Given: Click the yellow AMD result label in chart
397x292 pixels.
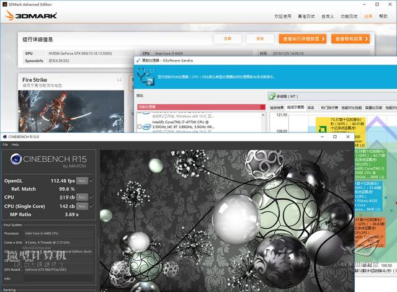Looking at the screenshot, I should coord(341,132).
